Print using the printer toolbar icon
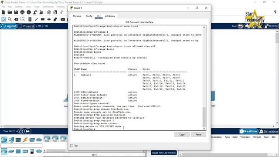 click(22, 12)
